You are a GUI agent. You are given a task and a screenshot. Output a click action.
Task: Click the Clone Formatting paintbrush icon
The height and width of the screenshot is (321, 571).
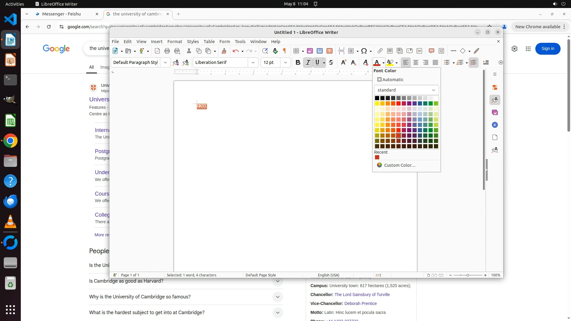click(x=224, y=51)
